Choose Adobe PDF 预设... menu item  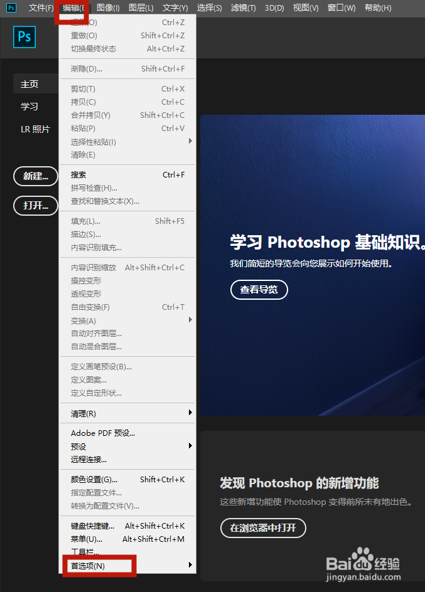coord(127,433)
